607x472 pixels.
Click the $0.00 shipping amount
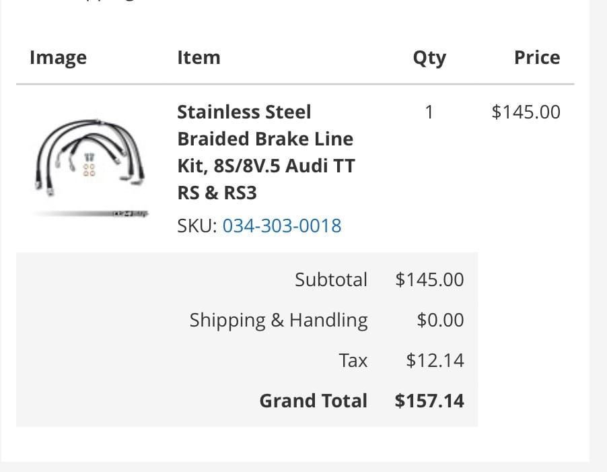(440, 320)
